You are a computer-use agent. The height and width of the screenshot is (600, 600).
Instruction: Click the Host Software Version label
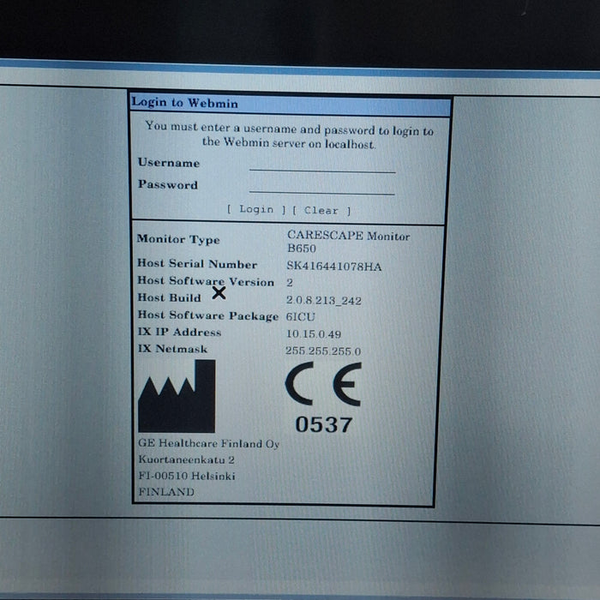pos(205,281)
